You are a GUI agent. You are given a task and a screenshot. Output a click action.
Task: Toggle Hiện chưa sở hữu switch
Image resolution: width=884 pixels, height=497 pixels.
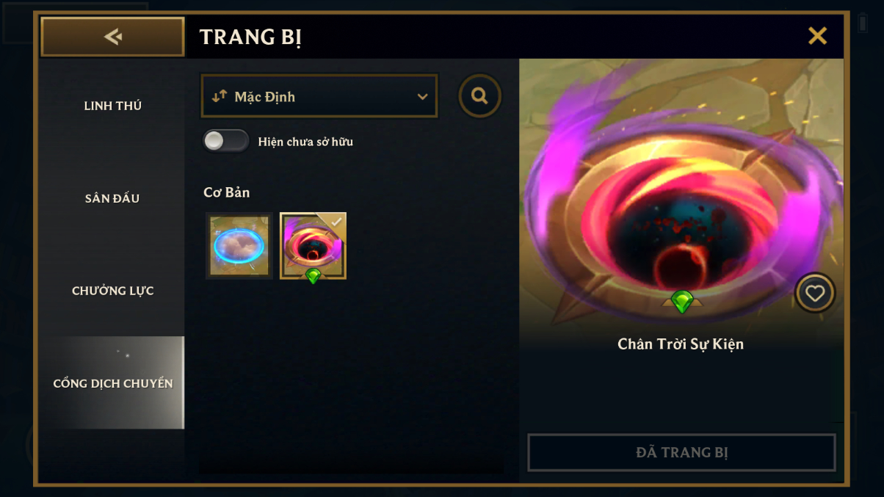pyautogui.click(x=226, y=141)
